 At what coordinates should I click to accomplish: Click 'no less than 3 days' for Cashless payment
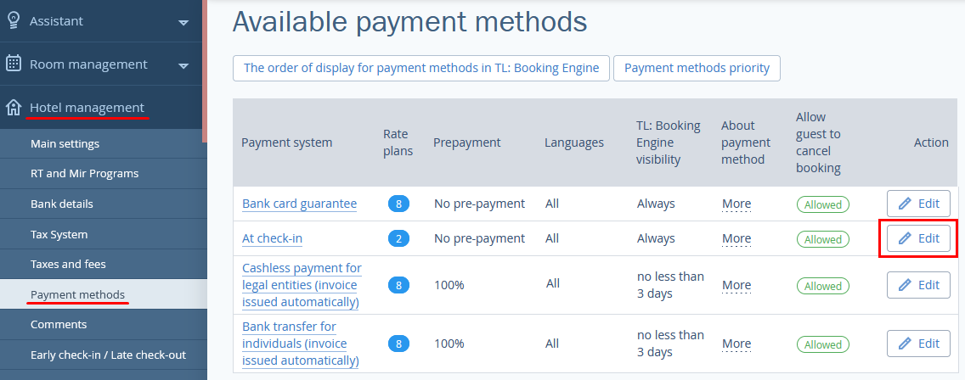pos(670,285)
